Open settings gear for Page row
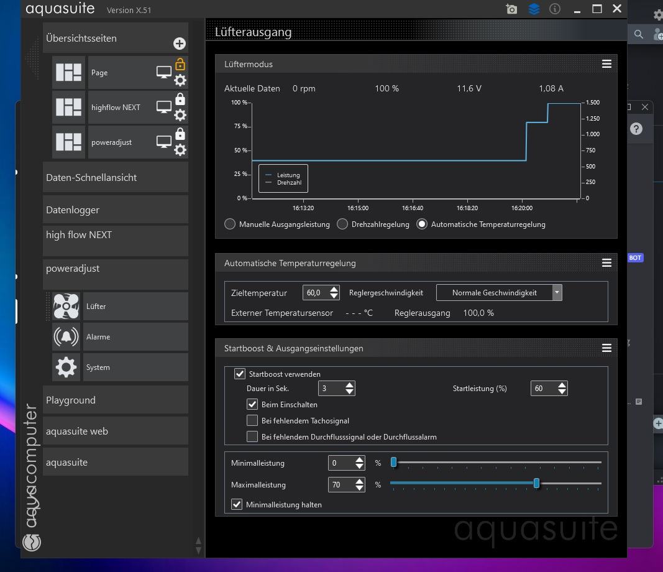The image size is (663, 572). pyautogui.click(x=180, y=80)
